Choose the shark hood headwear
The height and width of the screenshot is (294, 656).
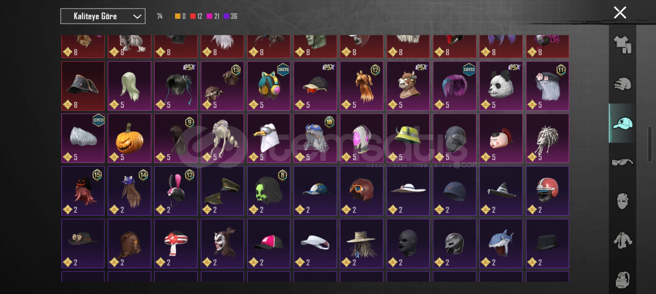click(501, 243)
